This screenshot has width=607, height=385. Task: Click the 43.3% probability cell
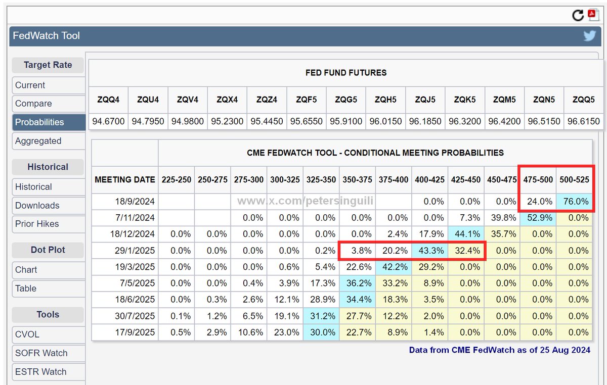(x=430, y=251)
